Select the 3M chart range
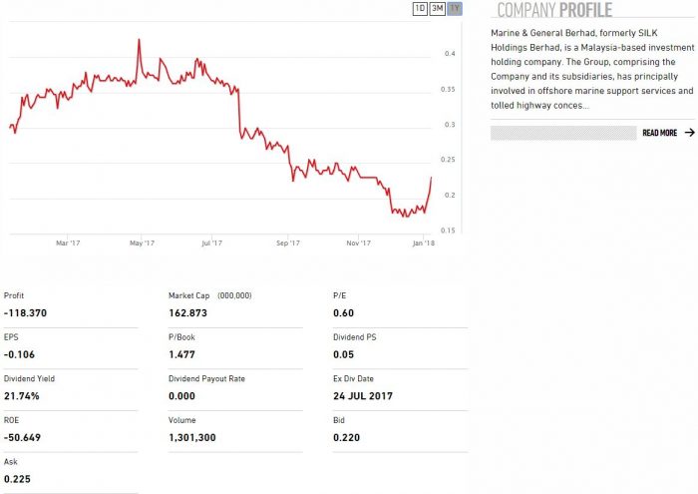This screenshot has height=494, width=698. pyautogui.click(x=437, y=9)
